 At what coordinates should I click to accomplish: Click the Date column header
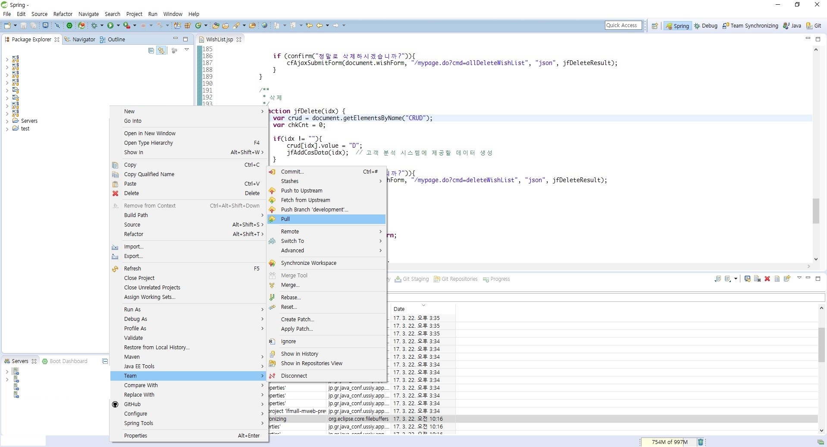click(423, 309)
